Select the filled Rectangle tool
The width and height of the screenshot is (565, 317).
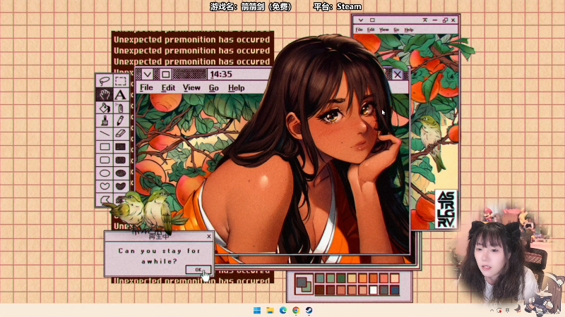[x=121, y=147]
